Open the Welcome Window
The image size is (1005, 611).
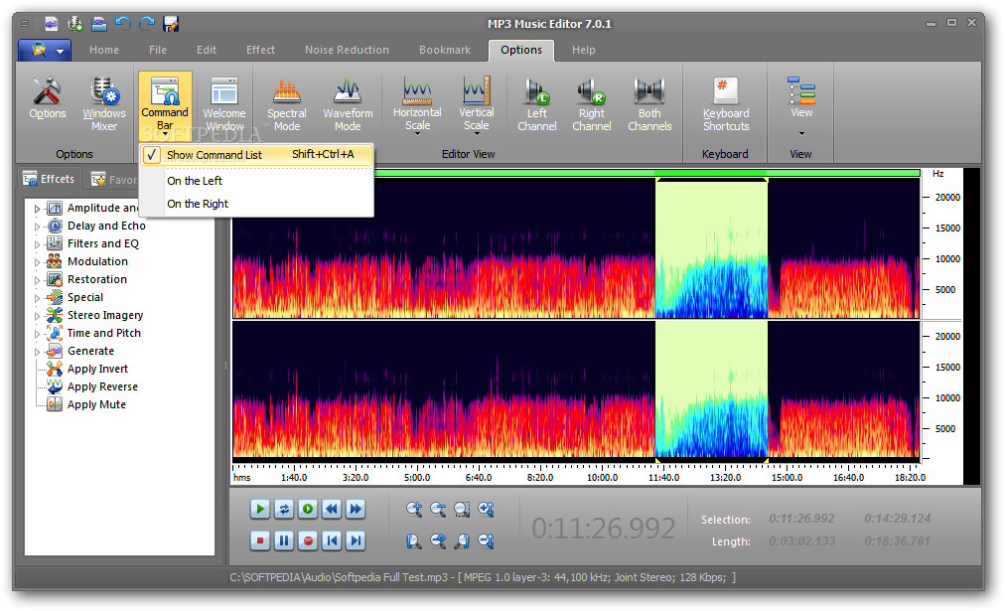pyautogui.click(x=224, y=104)
